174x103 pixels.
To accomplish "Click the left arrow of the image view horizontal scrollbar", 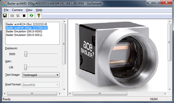I will point(70,94).
